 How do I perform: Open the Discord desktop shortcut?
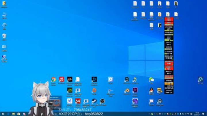point(151,101)
